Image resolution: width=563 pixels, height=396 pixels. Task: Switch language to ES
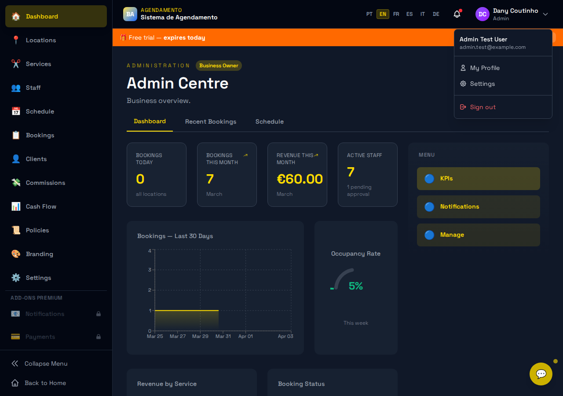(409, 14)
